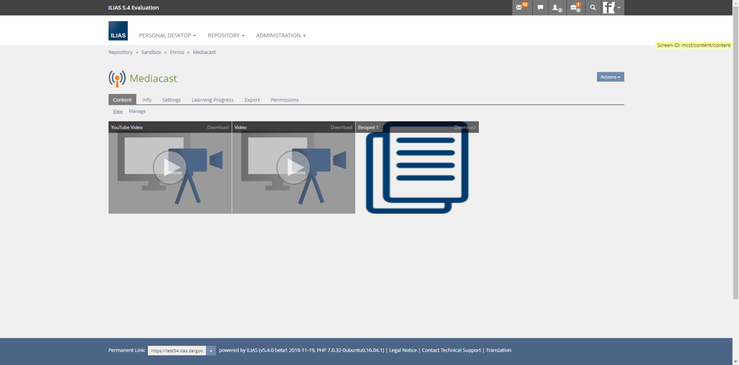
Task: Click the Mediacast broadcast icon
Action: (117, 79)
